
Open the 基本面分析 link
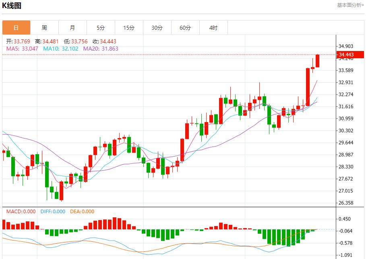350,5
